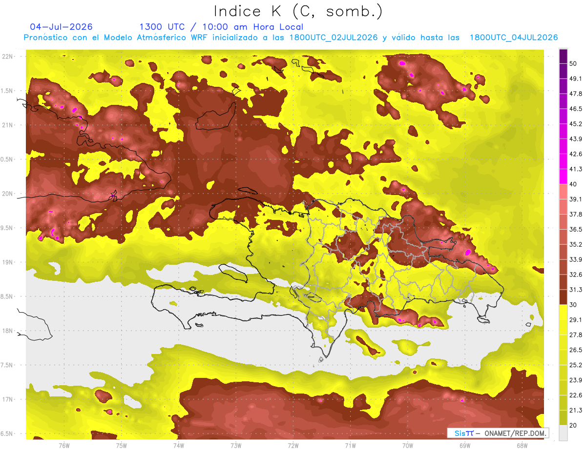Click the "21.3" color scale value
The height and width of the screenshot is (452, 586).
point(576,411)
